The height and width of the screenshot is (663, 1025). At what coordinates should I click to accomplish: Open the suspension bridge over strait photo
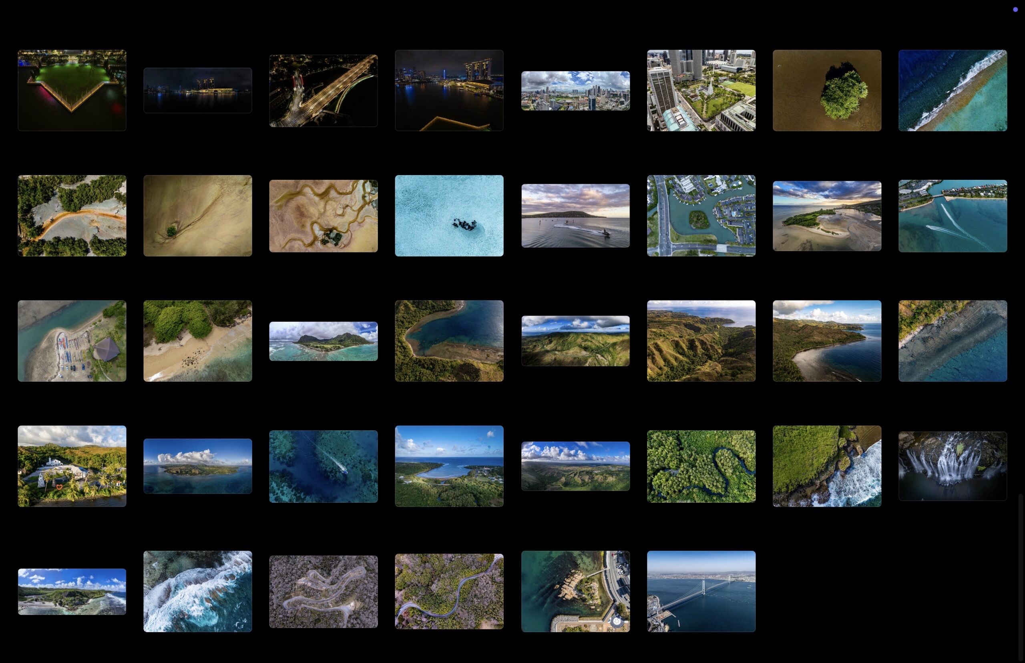pyautogui.click(x=701, y=592)
